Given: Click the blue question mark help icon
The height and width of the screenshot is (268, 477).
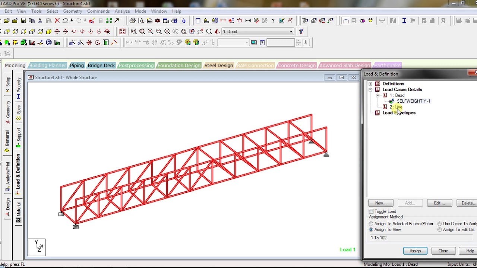Looking at the screenshot, I should pos(301,32).
